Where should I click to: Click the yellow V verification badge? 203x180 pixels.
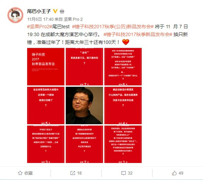coord(55,11)
